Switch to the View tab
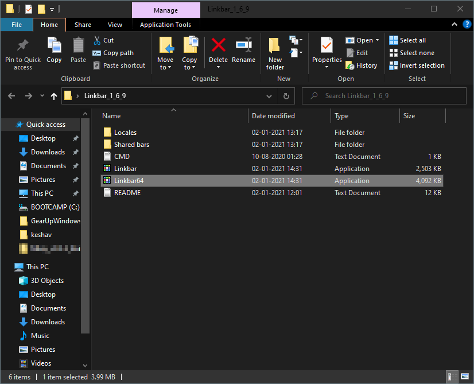The width and height of the screenshot is (474, 384). tap(115, 25)
